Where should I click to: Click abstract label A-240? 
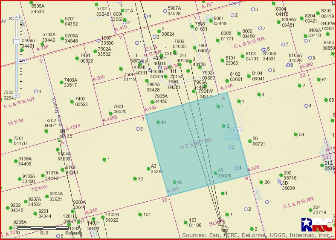91,211
